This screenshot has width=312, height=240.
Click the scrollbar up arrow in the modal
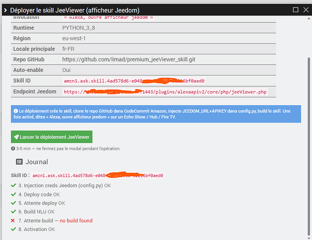click(x=309, y=18)
